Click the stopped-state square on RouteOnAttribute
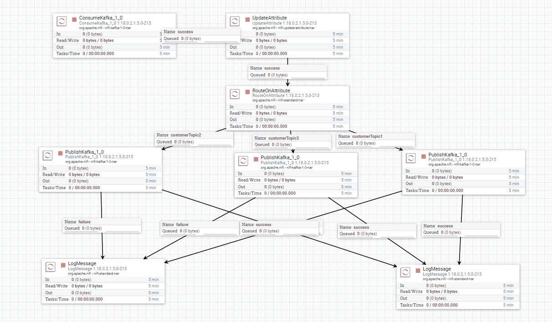 (246, 91)
